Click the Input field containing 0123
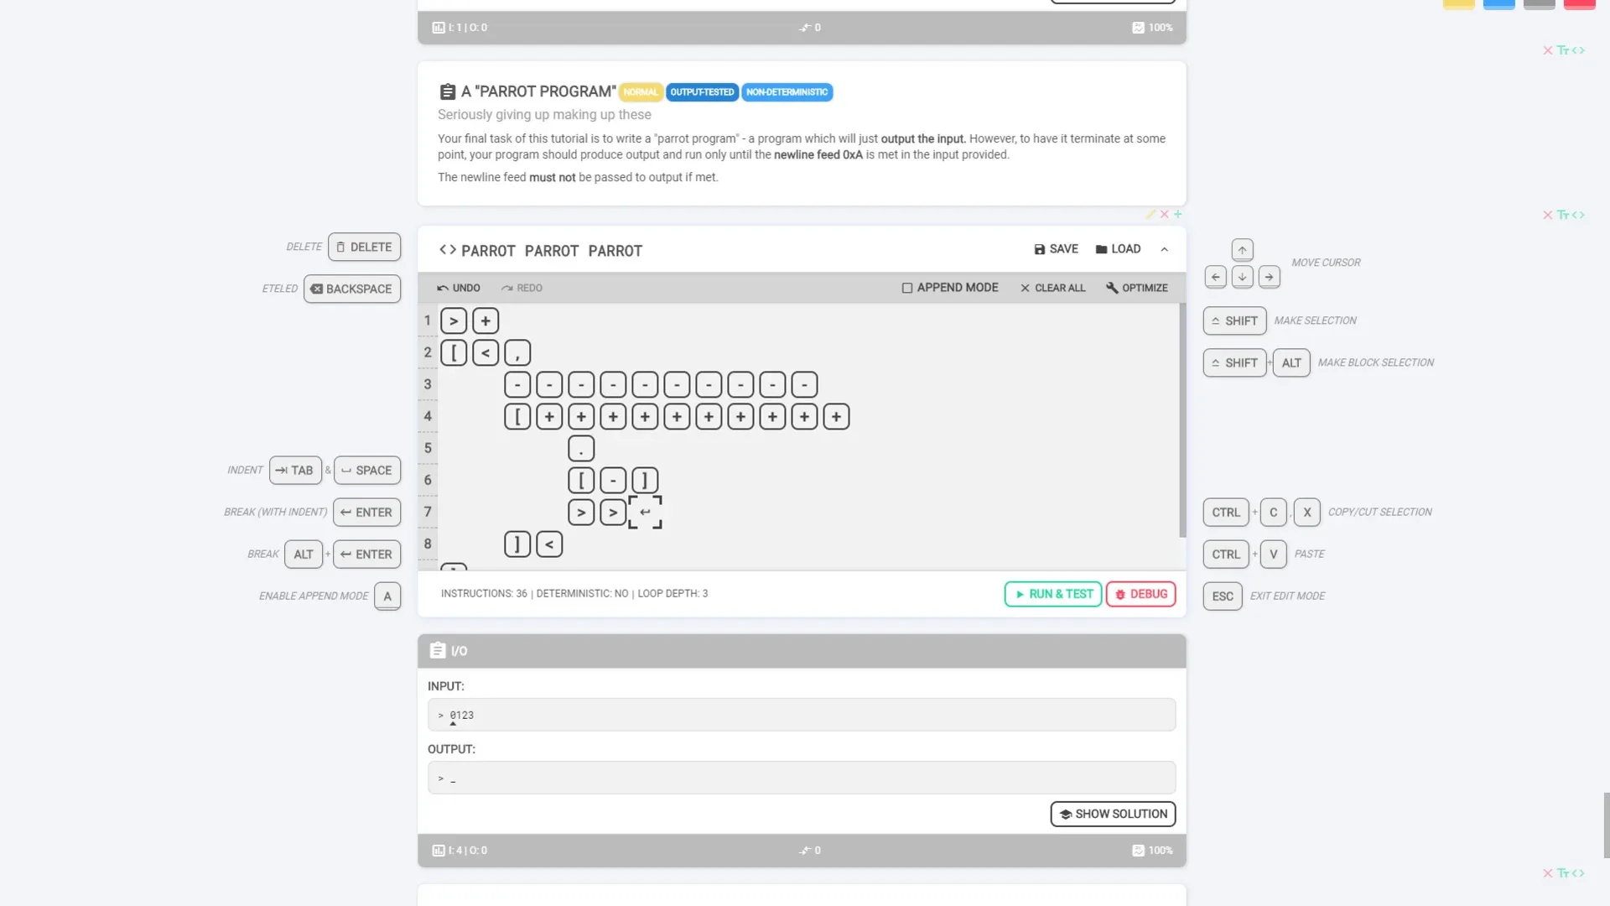1610x906 pixels. click(x=801, y=715)
